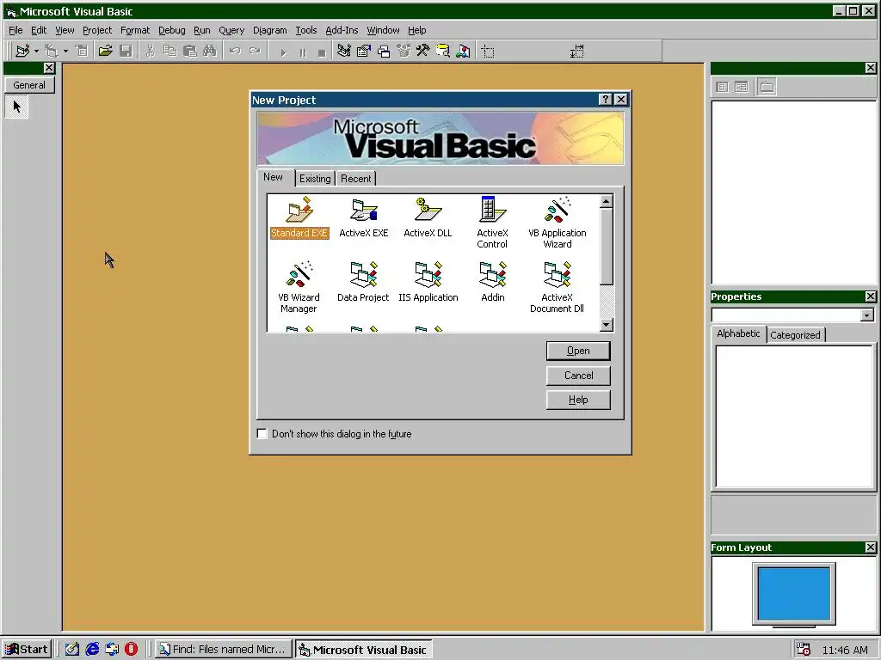Select the Data Project item
881x660 pixels.
click(x=363, y=283)
